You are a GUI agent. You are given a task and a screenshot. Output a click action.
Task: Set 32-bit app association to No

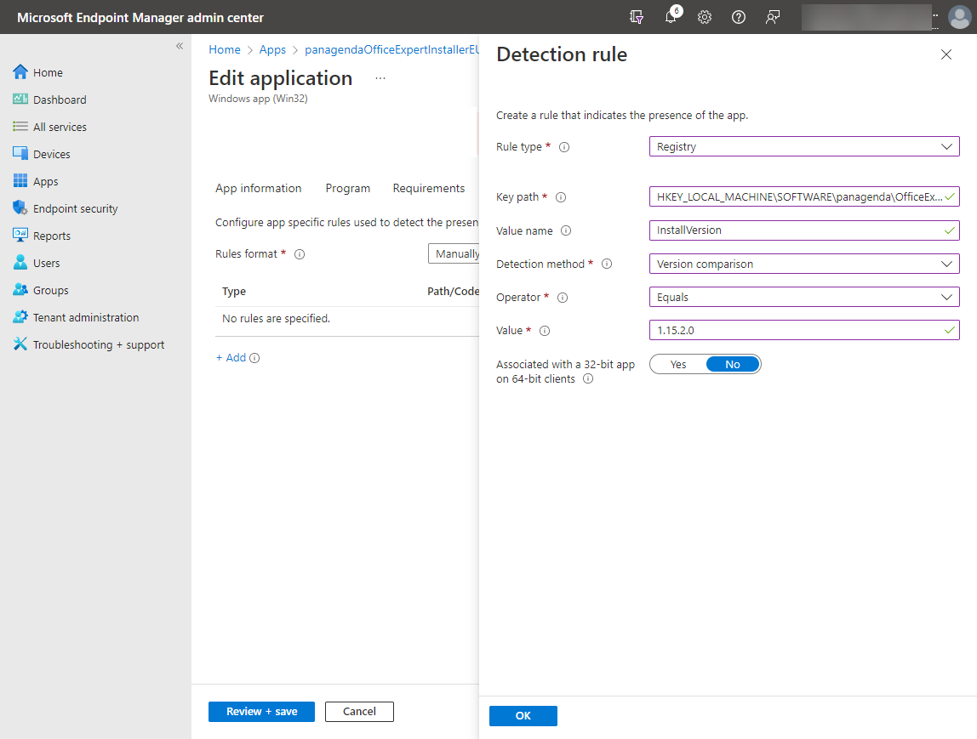pyautogui.click(x=732, y=364)
